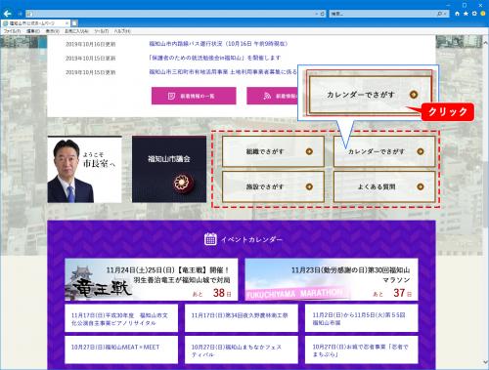Open a new tab with the blank tab button
The image size is (489, 370).
74,23
